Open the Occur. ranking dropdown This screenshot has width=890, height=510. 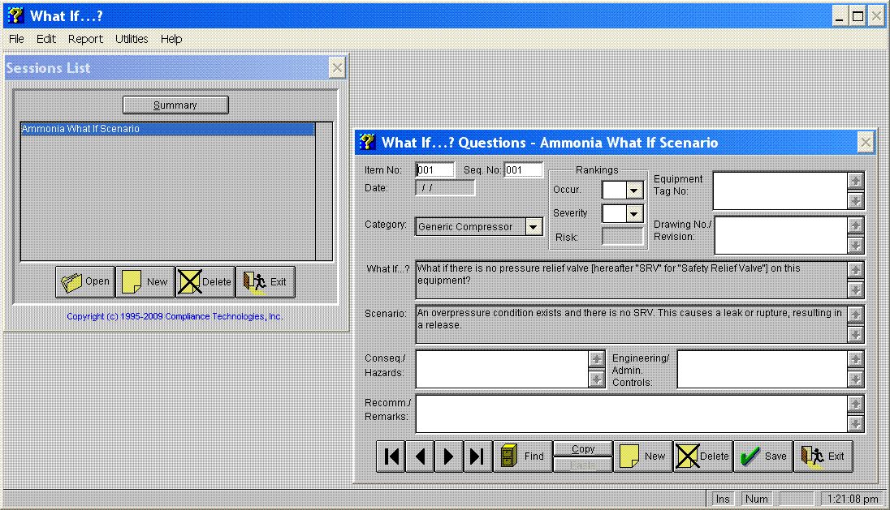tap(634, 191)
